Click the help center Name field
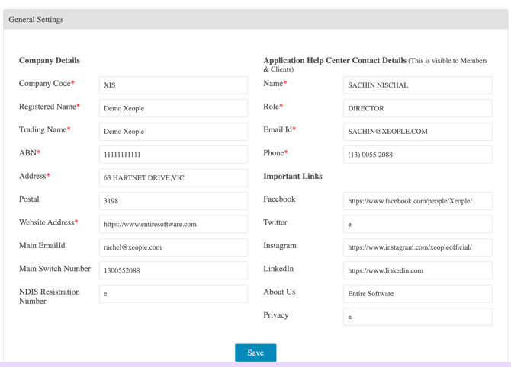This screenshot has width=511, height=367. [x=417, y=85]
